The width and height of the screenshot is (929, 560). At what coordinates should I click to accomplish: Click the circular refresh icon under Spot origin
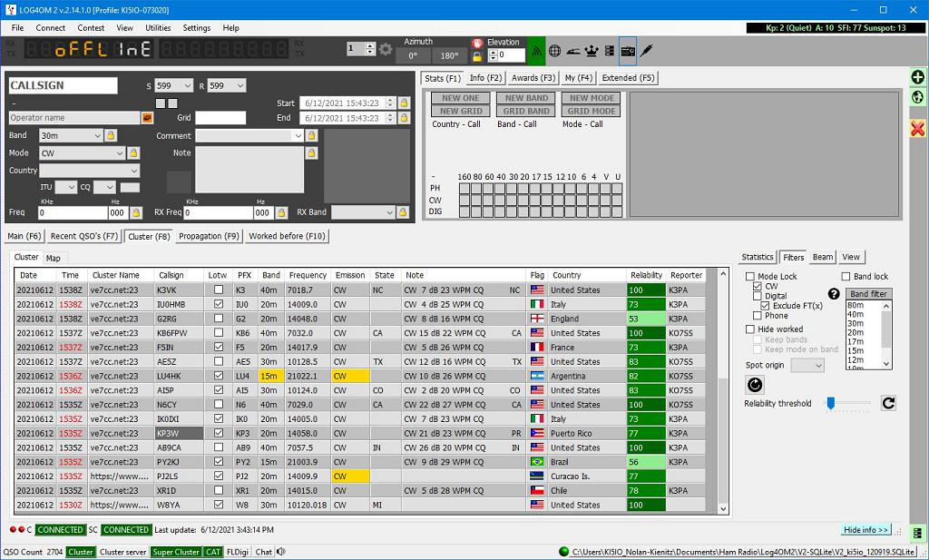coord(754,385)
